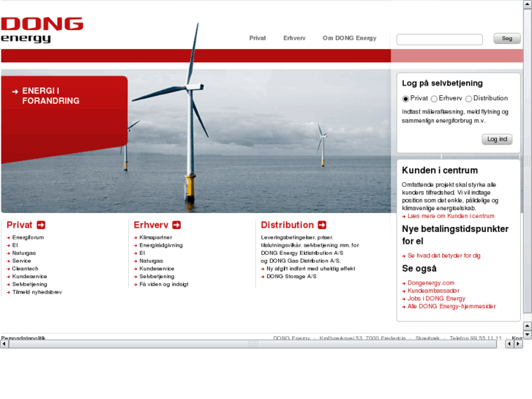Open Selvbetjening link under Privat
Image resolution: width=532 pixels, height=399 pixels.
[x=29, y=284]
